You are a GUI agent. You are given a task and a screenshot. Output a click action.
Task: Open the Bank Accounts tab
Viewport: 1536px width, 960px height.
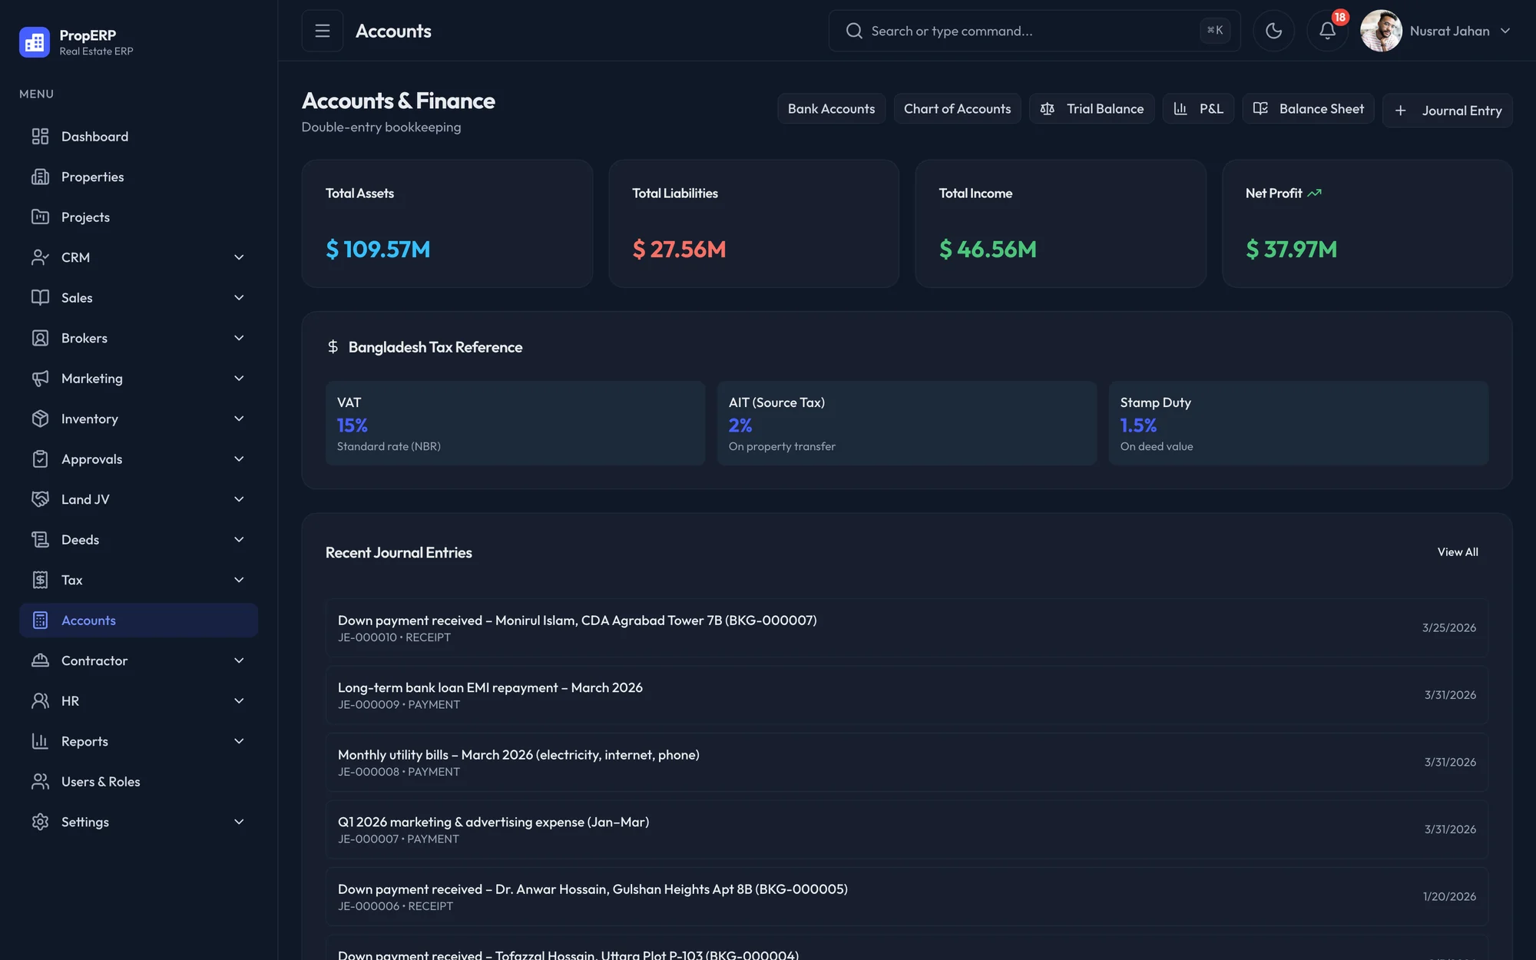point(831,109)
